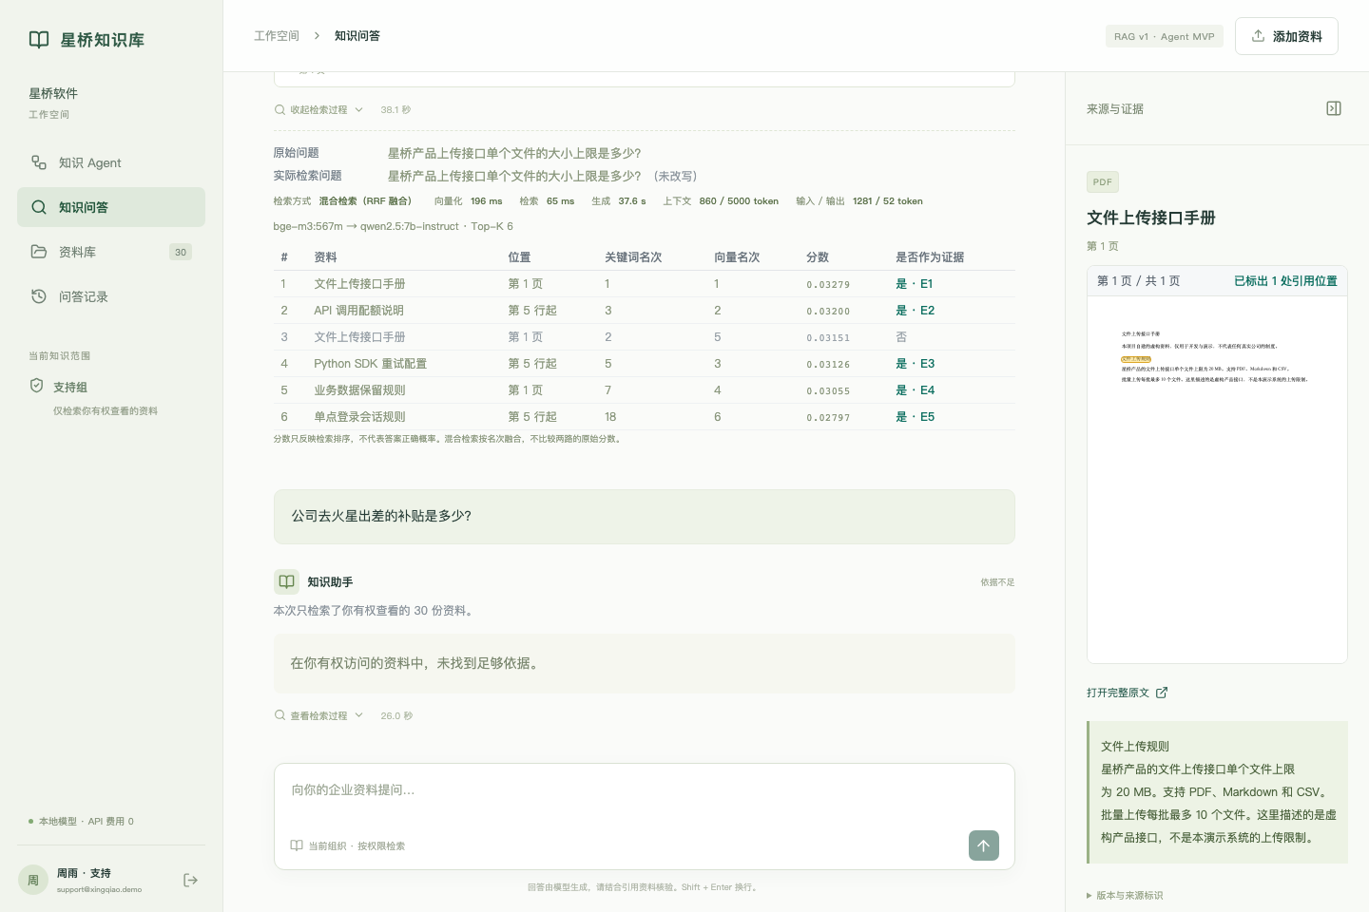Click the PDF page preview thumbnail
Viewport: 1369px width, 912px height.
click(x=1217, y=479)
